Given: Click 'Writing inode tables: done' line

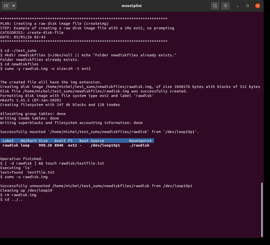Looking at the screenshot, I should pos(30,118).
